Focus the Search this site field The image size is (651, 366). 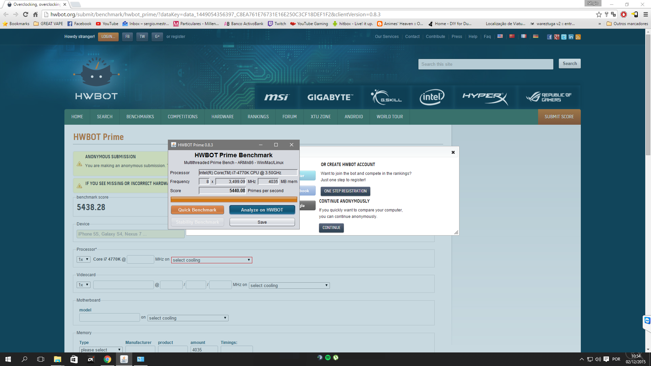point(486,64)
